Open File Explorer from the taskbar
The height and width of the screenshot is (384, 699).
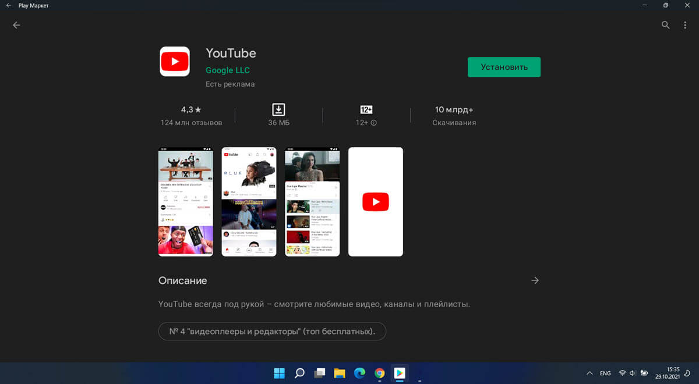340,373
